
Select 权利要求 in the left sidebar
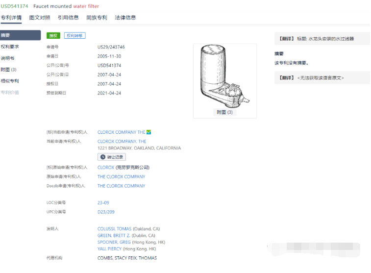10,47
